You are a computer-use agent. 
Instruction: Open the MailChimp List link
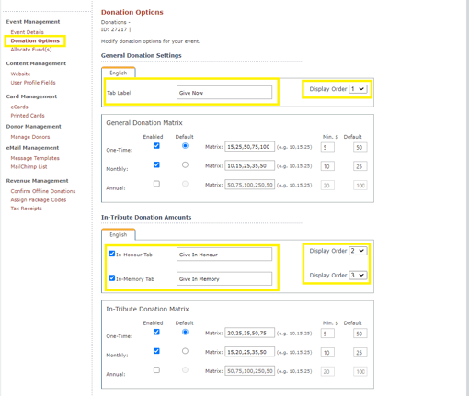(x=29, y=166)
